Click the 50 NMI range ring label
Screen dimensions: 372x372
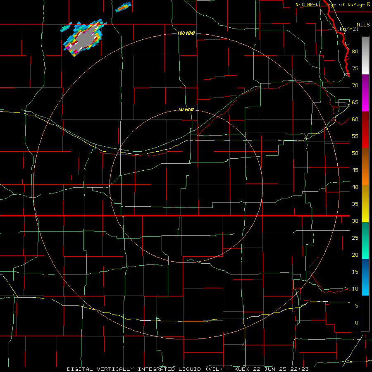(x=186, y=110)
